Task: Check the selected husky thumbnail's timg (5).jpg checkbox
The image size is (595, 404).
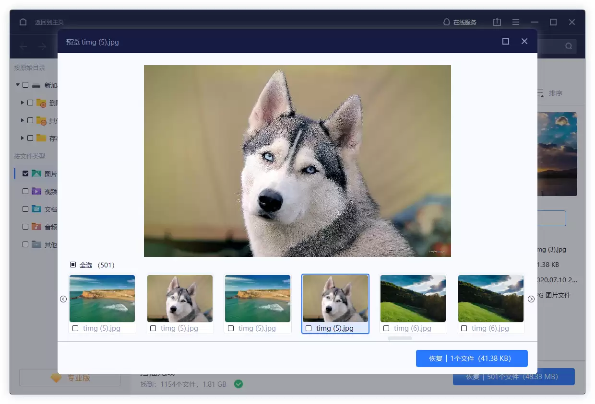Action: (x=309, y=328)
